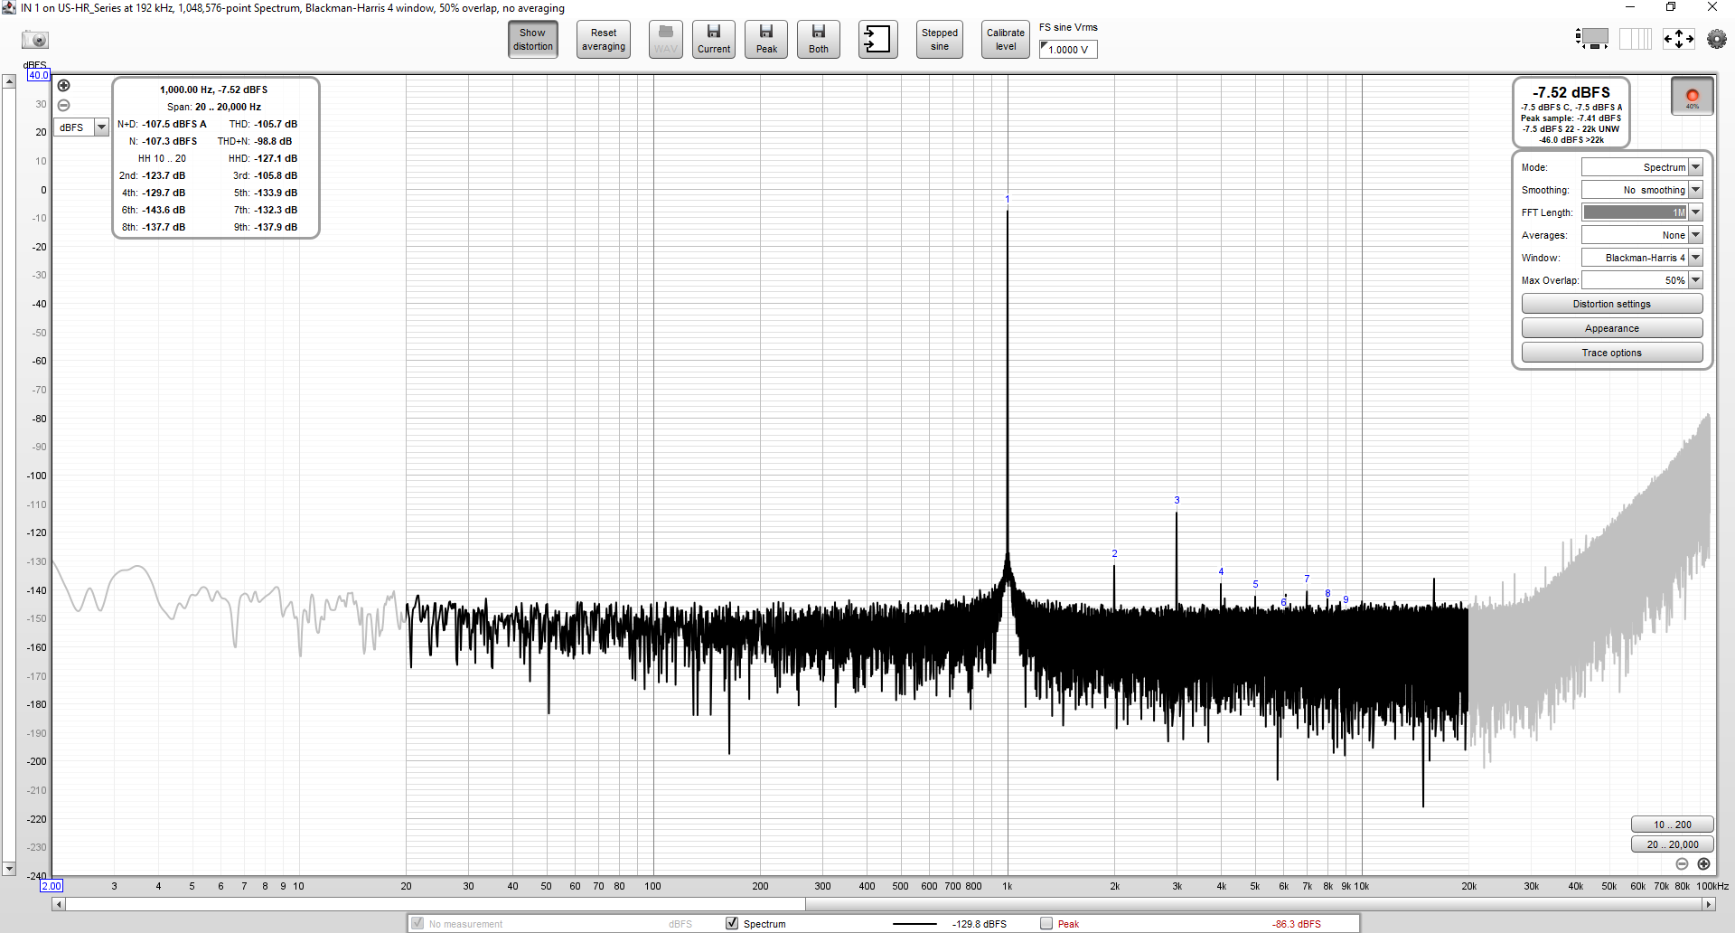This screenshot has height=933, width=1735.
Task: Click the WAV save icon
Action: [666, 40]
